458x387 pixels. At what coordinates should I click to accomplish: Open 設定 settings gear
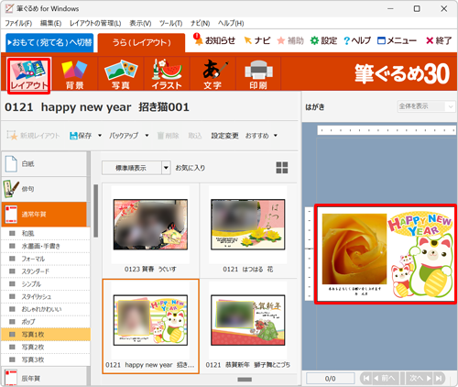point(323,40)
